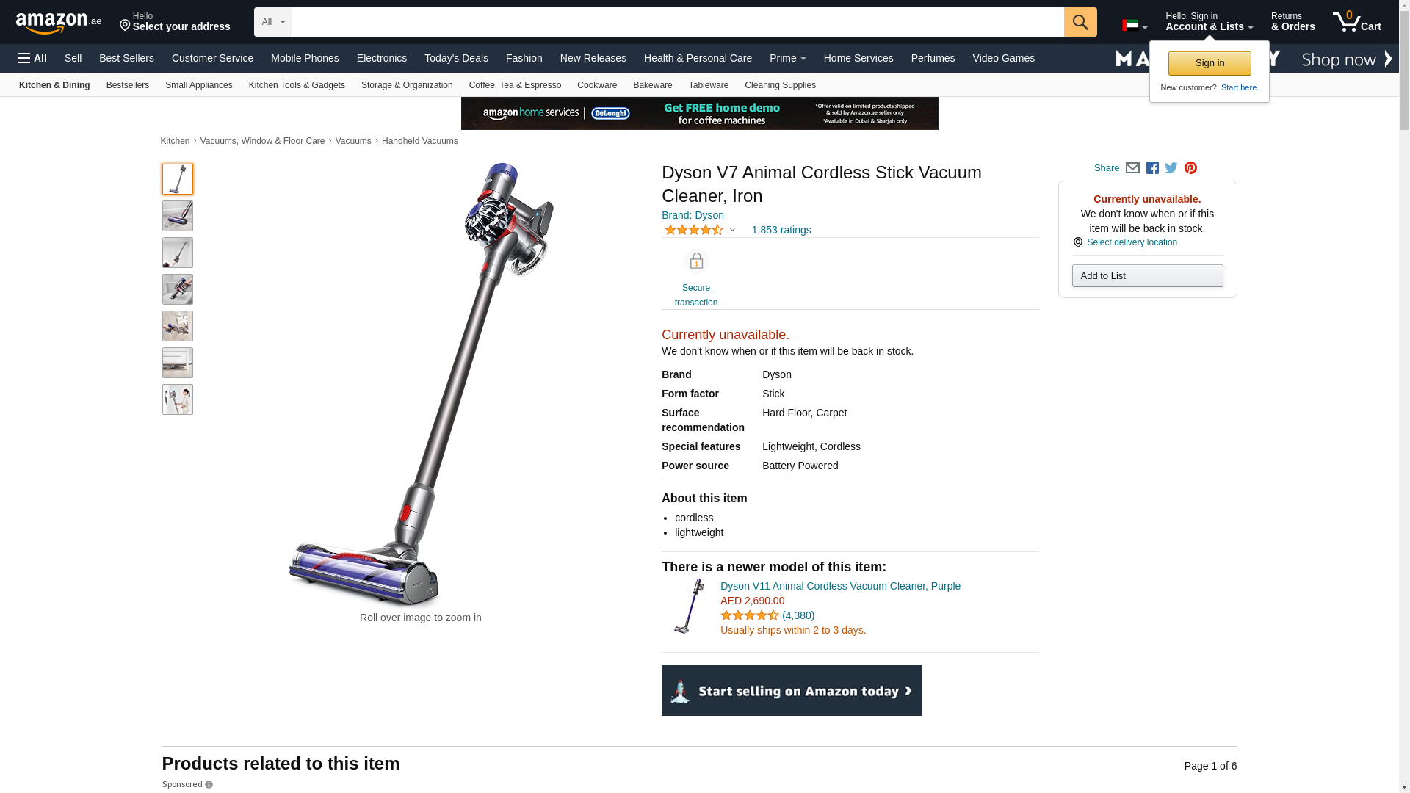Screen dimensions: 1410x793
Task: Click the Add to List button
Action: click(1147, 275)
